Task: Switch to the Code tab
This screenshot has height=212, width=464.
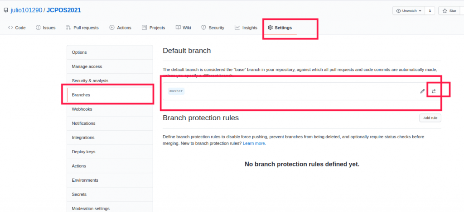Action: point(17,28)
